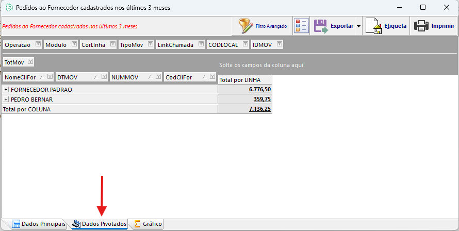Image resolution: width=459 pixels, height=231 pixels.
Task: Click the NomeCliFor row field header
Action: tap(21, 77)
